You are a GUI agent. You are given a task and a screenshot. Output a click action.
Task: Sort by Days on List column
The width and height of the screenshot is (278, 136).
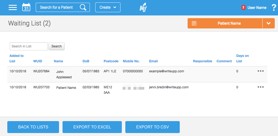coord(242,58)
